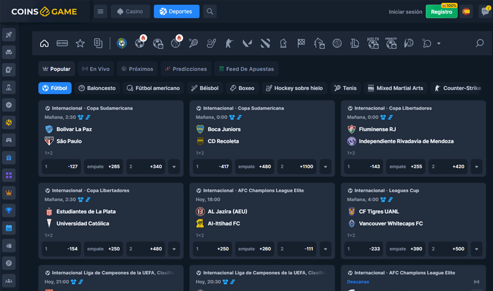
Task: Filter by Baloncesto sport chip
Action: coord(97,88)
